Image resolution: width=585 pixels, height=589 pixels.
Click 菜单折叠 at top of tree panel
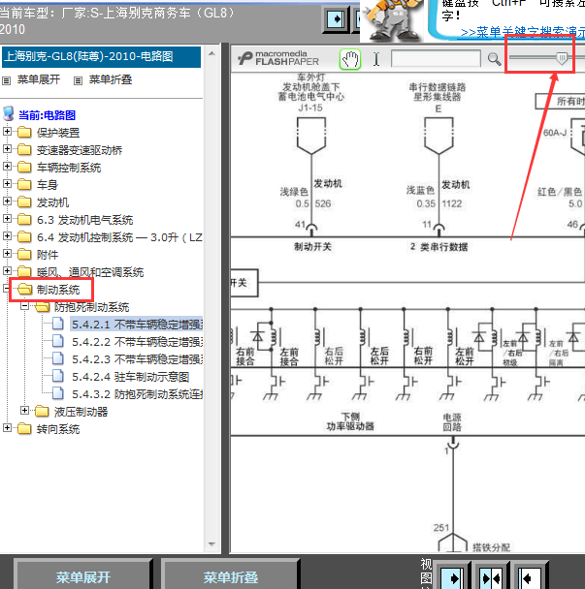point(111,79)
